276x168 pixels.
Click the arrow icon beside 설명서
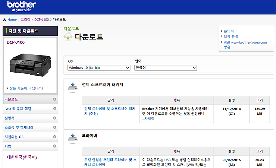54,118
